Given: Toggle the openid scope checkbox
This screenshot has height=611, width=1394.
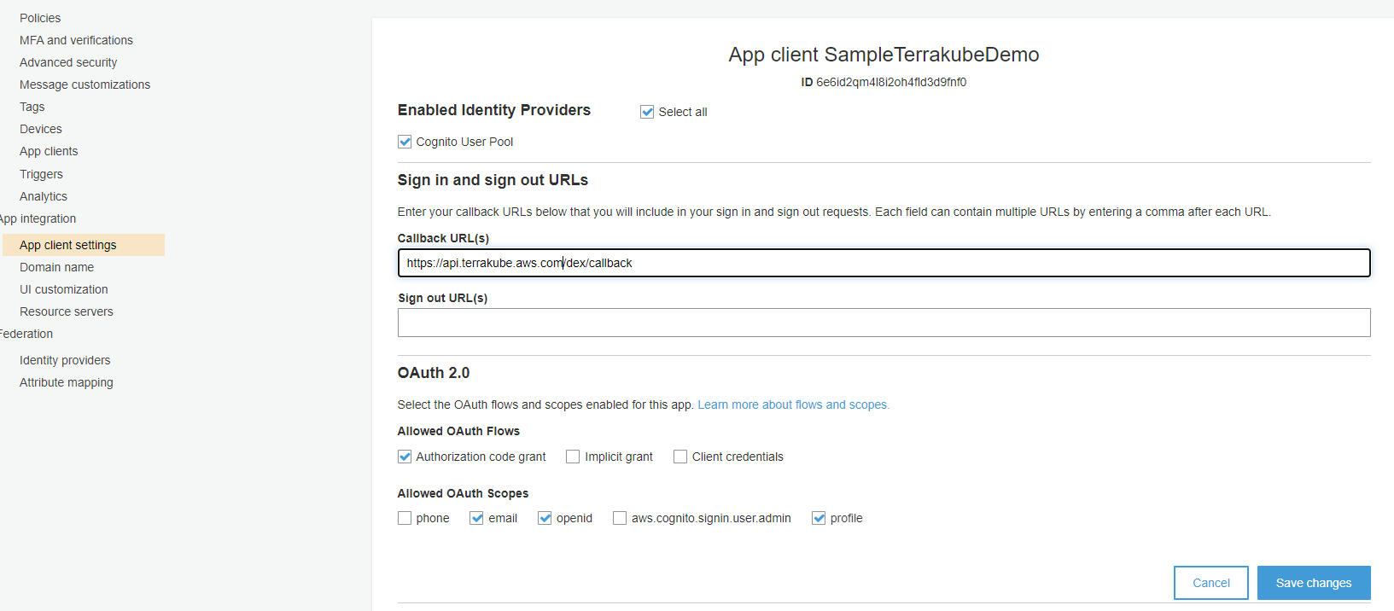Looking at the screenshot, I should coord(545,518).
